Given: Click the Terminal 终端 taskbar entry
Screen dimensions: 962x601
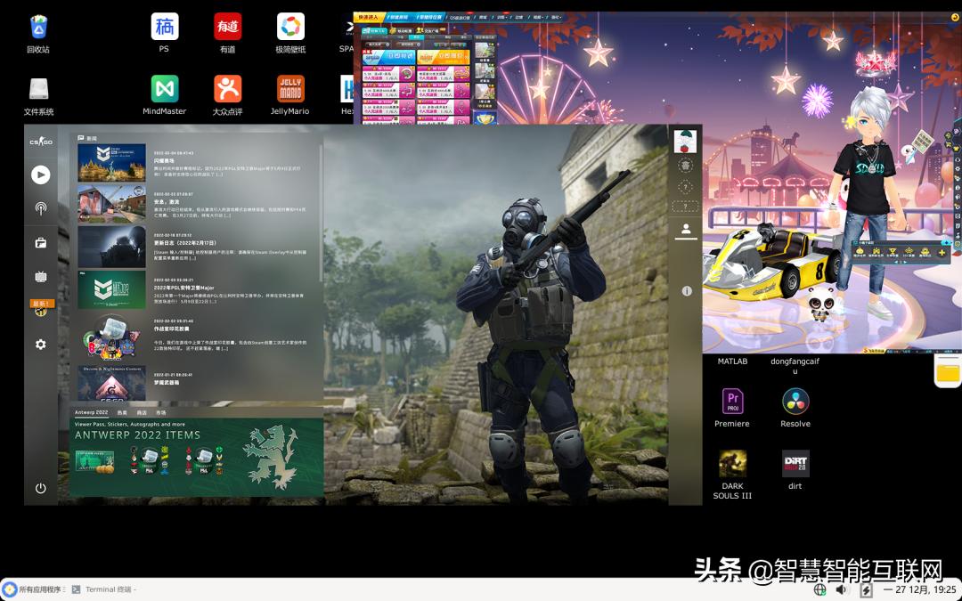Looking at the screenshot, I should (x=102, y=589).
